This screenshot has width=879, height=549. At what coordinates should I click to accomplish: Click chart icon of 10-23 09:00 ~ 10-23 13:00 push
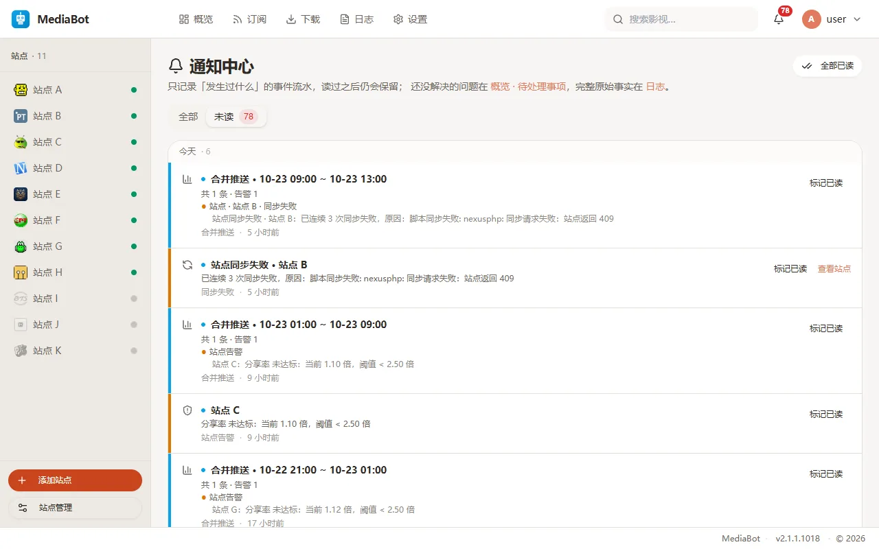pos(187,179)
